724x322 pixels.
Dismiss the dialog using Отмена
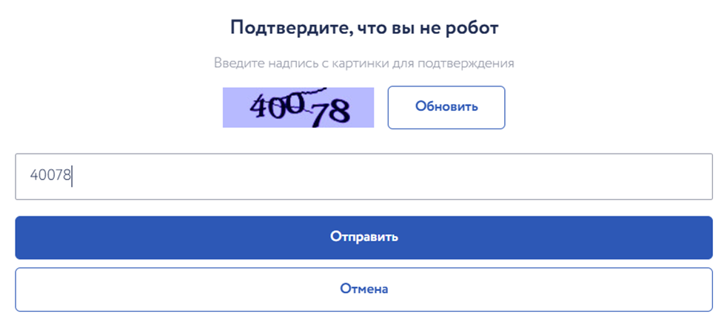coord(363,289)
